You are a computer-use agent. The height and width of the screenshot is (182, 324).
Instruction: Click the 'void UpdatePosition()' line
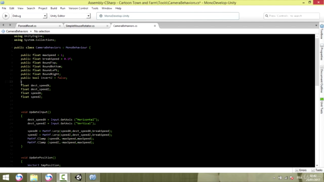pos(38,158)
